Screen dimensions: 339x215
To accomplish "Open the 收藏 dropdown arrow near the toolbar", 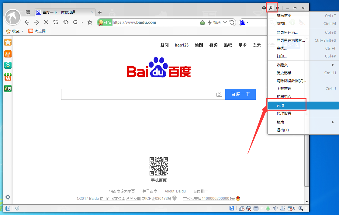I will pyautogui.click(x=22, y=31).
